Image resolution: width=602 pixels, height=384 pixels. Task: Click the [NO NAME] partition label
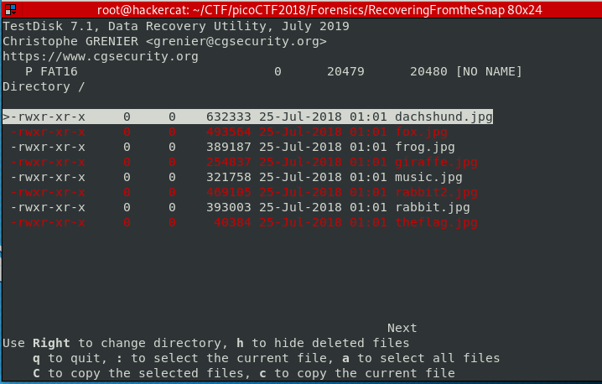point(489,72)
